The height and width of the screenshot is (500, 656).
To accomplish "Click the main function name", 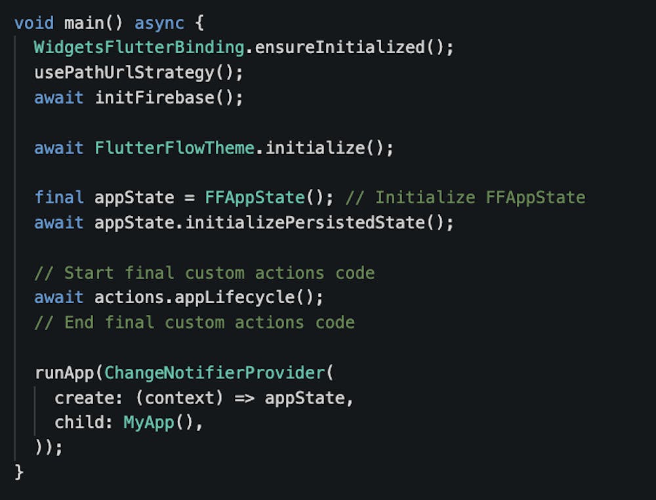I will (x=84, y=23).
